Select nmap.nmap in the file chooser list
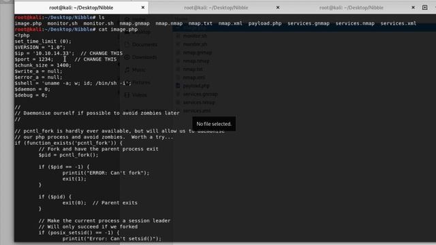The height and width of the screenshot is (245, 436). pos(196,61)
